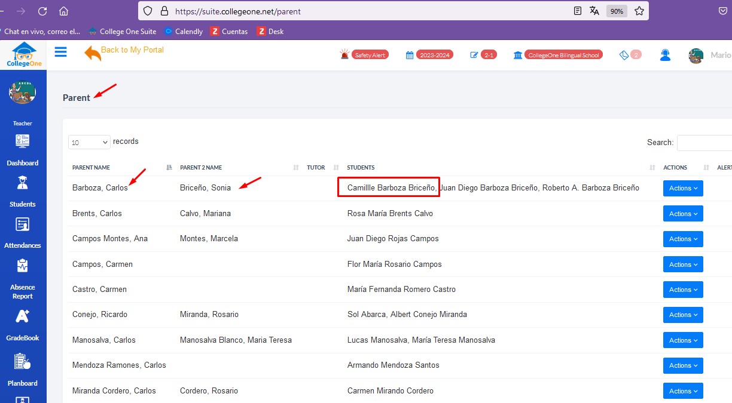Open Actions dropdown for Campos, Carmen

point(683,264)
